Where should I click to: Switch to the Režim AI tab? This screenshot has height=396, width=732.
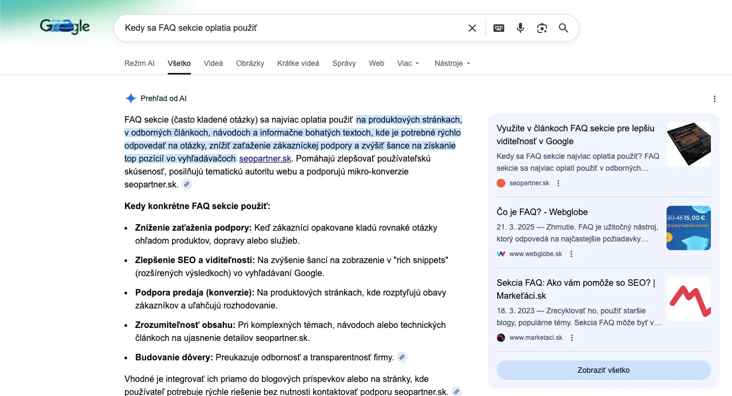tap(139, 63)
